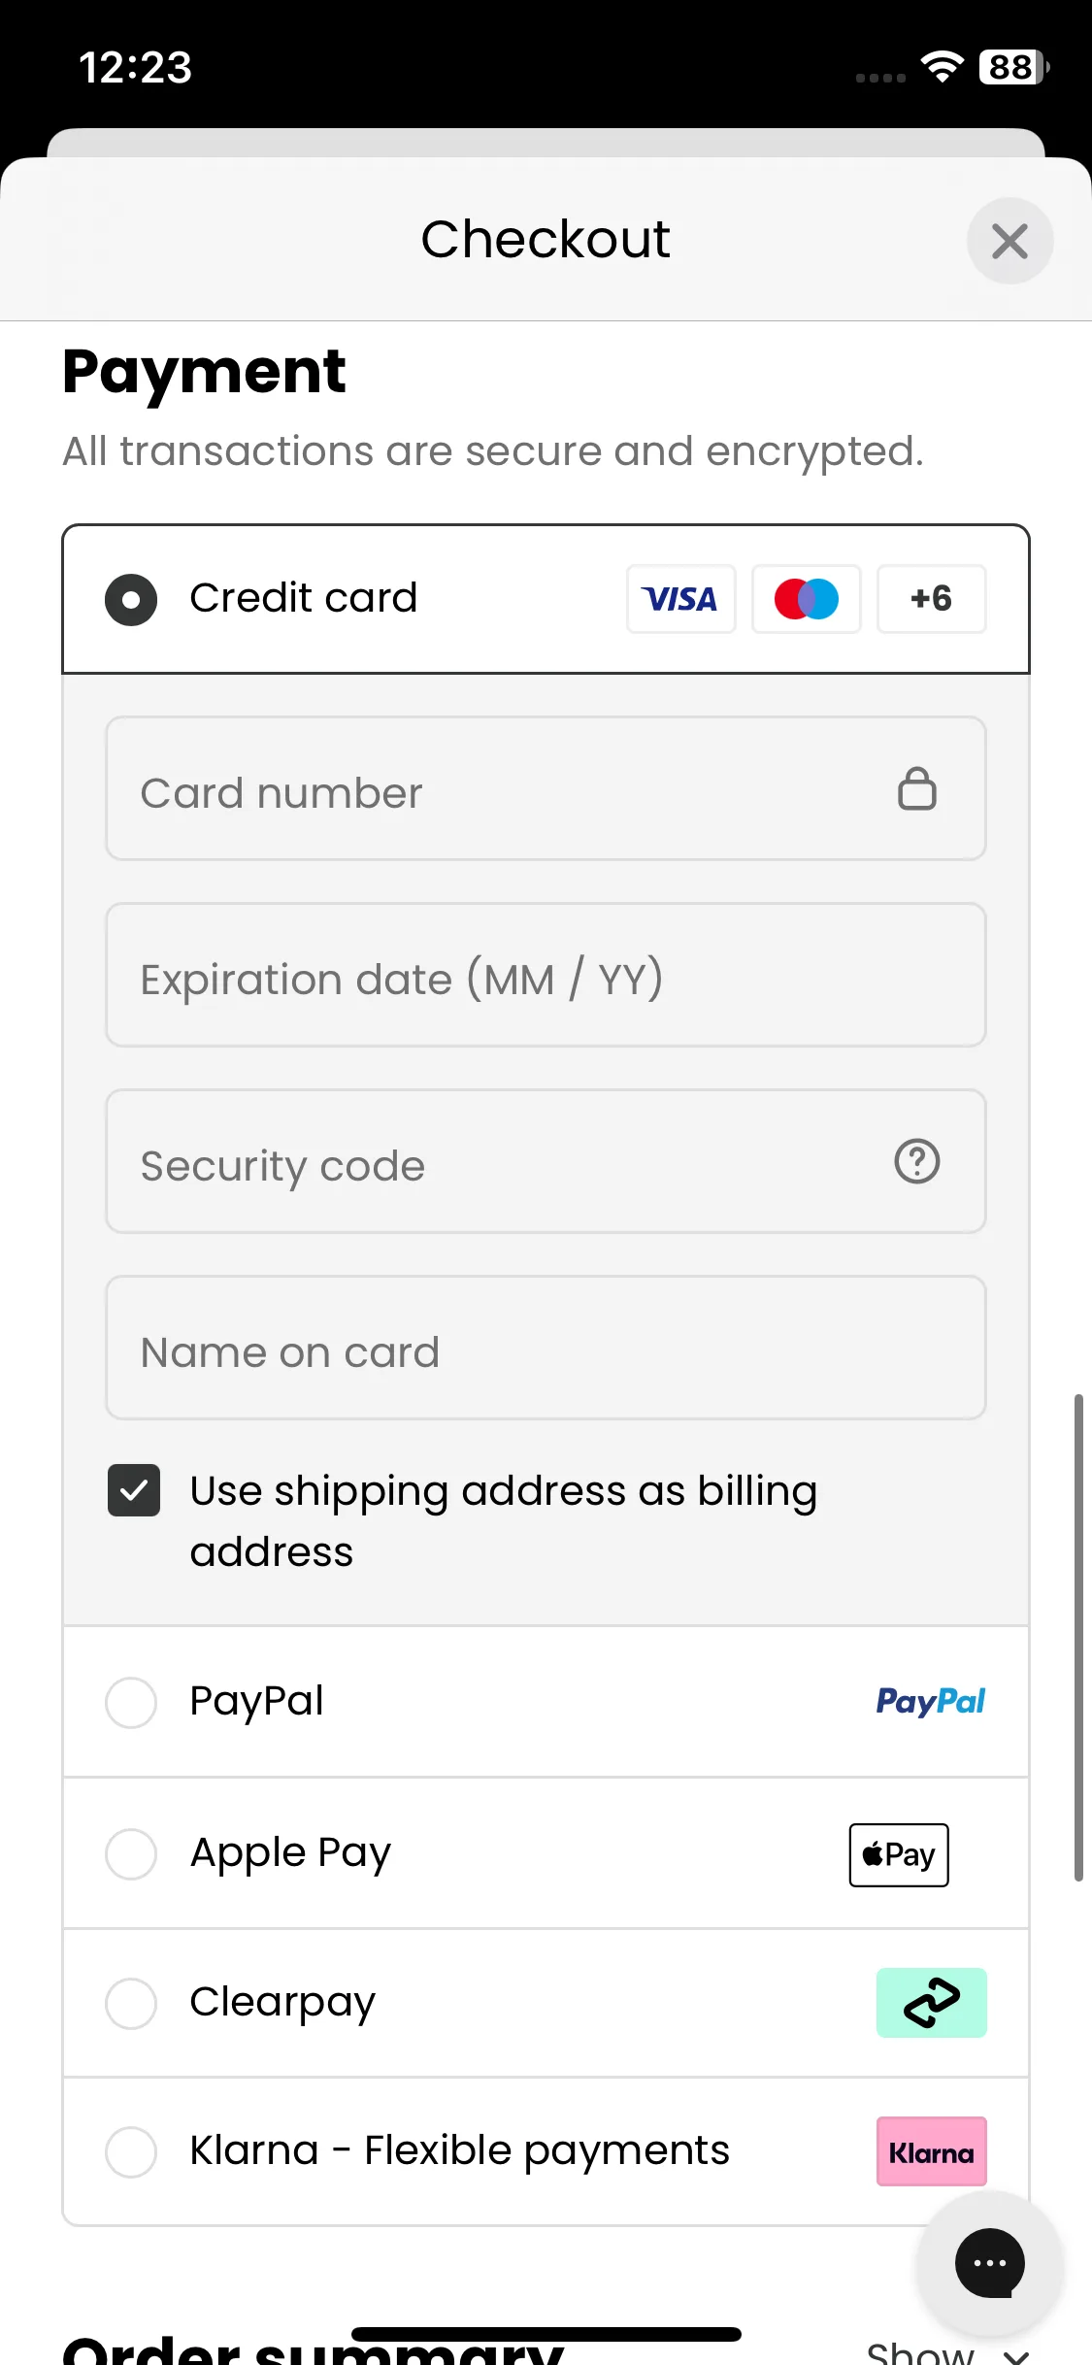Show the +6 more card brands
This screenshot has height=2365, width=1092.
[931, 599]
